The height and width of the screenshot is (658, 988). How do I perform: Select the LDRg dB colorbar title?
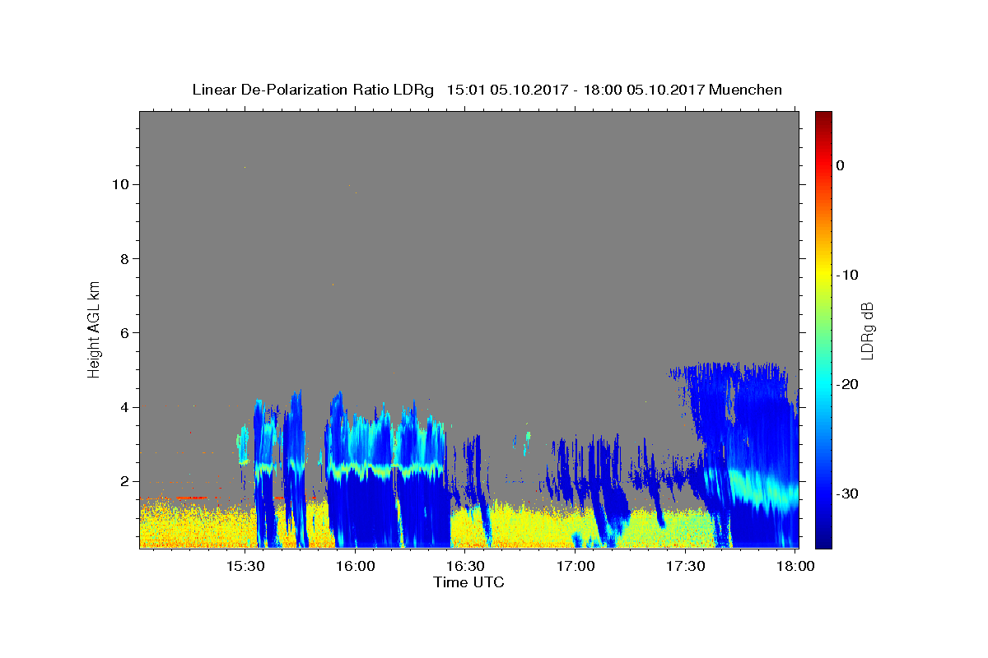[x=867, y=330]
